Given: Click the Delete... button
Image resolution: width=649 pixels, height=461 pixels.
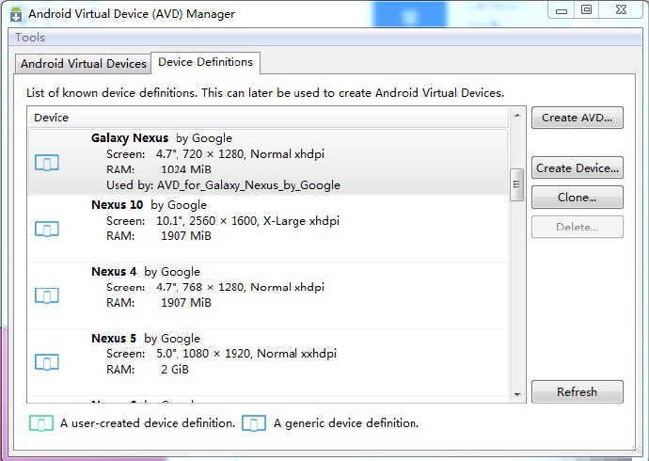Looking at the screenshot, I should [x=577, y=227].
